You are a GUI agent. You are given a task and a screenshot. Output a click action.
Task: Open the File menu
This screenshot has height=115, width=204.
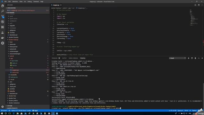[x=5, y=2]
